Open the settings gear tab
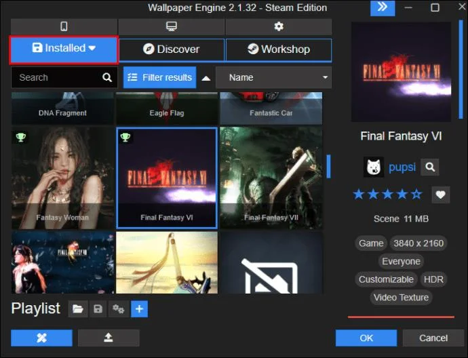The width and height of the screenshot is (468, 358). pos(279,26)
